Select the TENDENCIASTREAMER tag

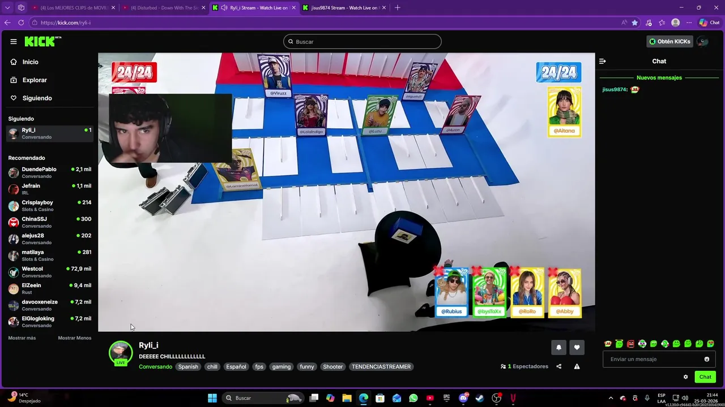(381, 367)
